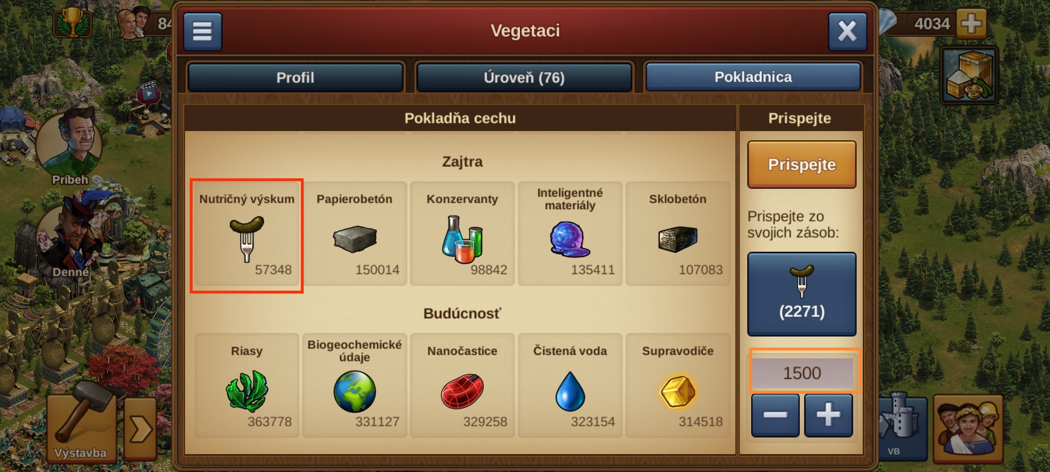Viewport: 1050px width, 472px height.
Task: Add diamonds with the plus icon
Action: [x=971, y=23]
